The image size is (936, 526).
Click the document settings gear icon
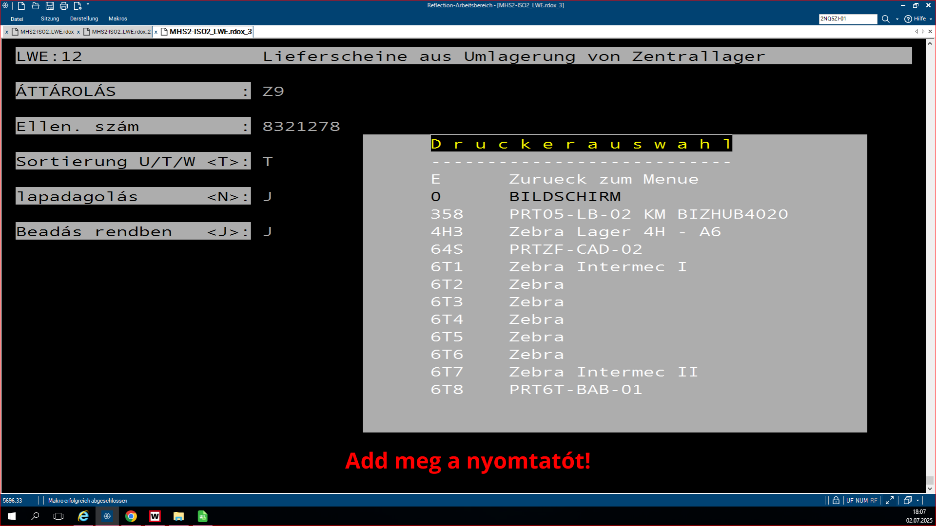click(78, 6)
